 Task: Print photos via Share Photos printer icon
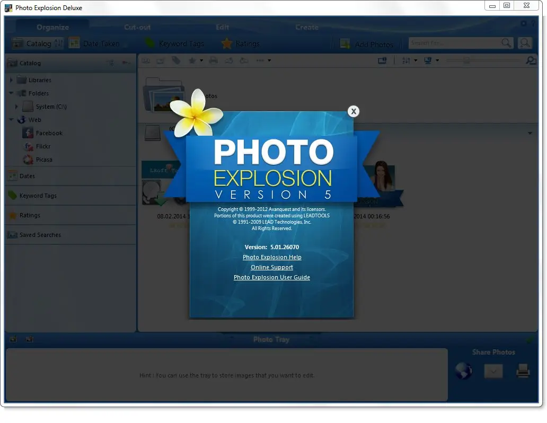523,371
